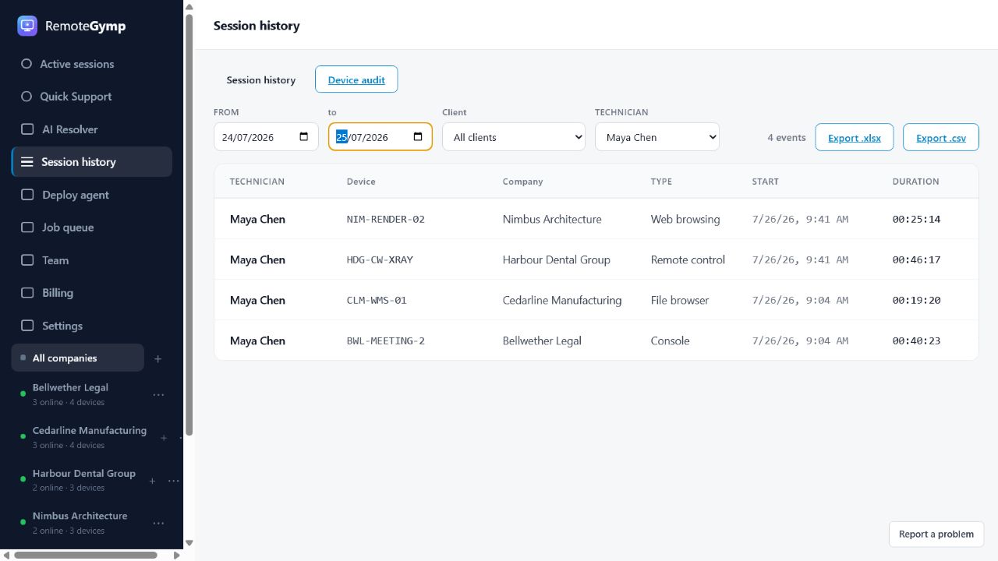Open Active sessions in the sidebar
The height and width of the screenshot is (561, 998).
[x=92, y=64]
